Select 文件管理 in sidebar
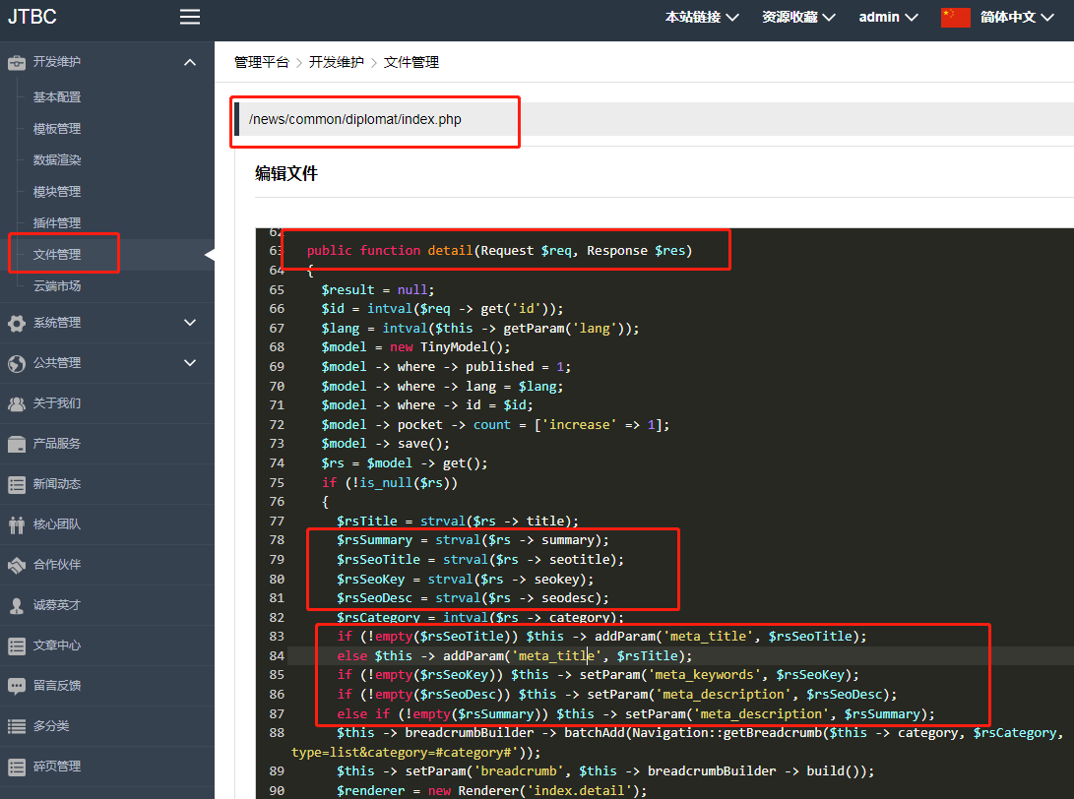Screen dimensions: 1074x799 coord(57,255)
